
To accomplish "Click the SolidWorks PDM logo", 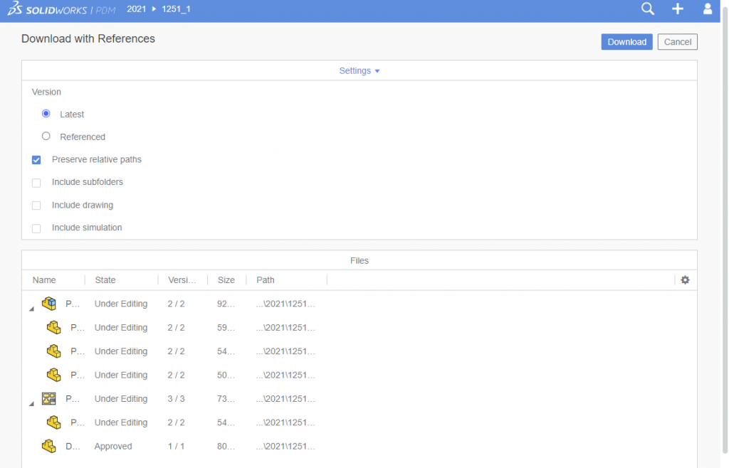I will coord(61,9).
